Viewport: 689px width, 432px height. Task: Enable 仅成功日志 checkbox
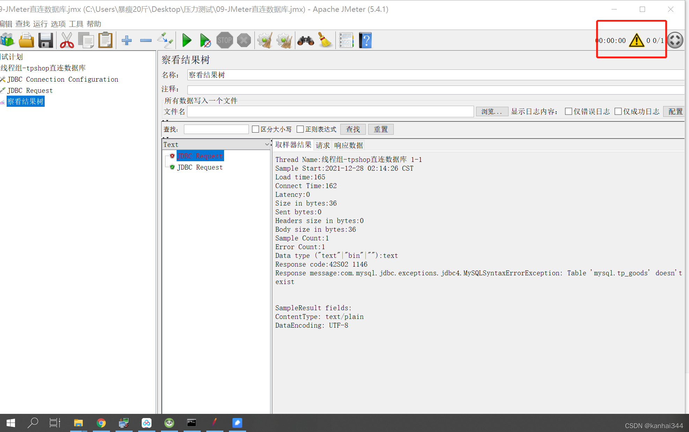(618, 111)
